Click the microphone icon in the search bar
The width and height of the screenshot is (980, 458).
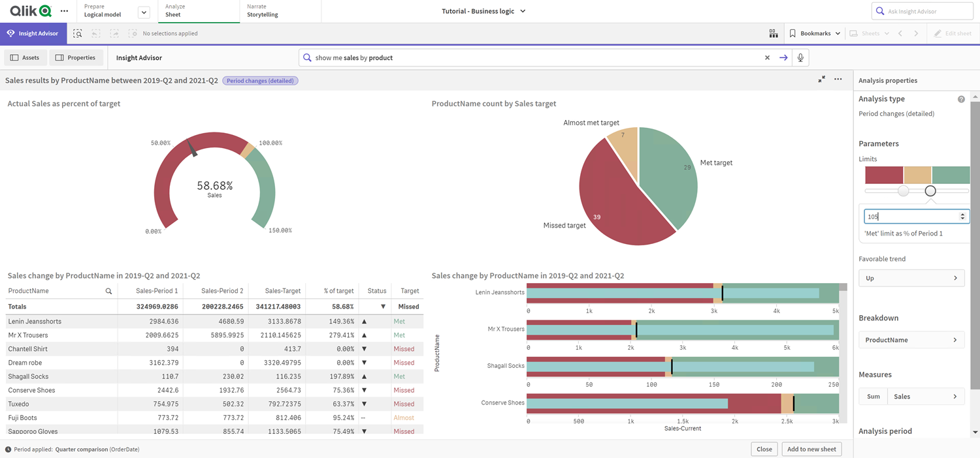(800, 57)
